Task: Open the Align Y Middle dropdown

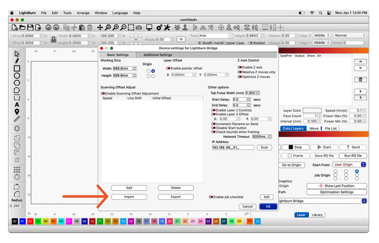Action: [x=322, y=43]
